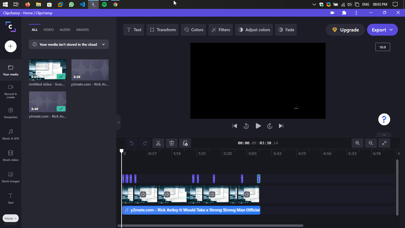Skip to the start of the video
This screenshot has height=228, width=405.
click(x=235, y=126)
